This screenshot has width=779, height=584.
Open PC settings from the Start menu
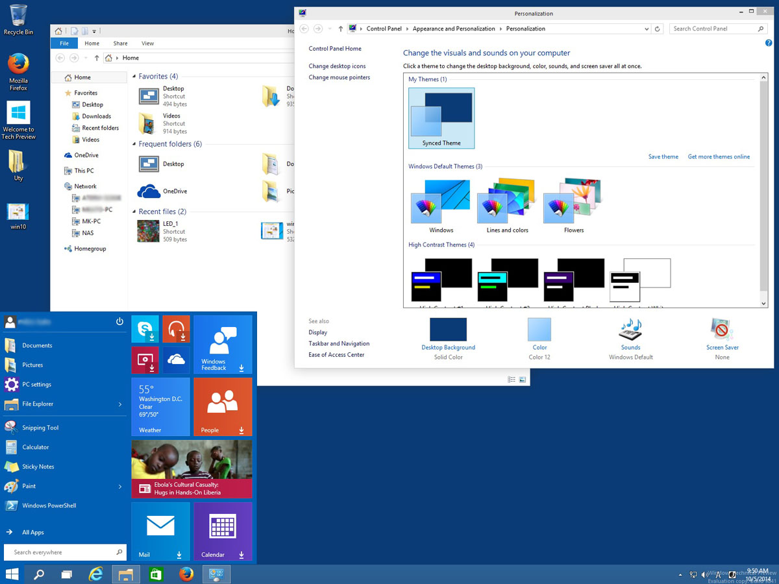point(64,384)
